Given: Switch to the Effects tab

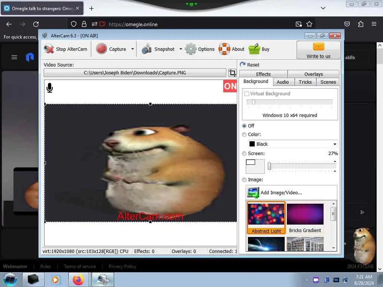Looking at the screenshot, I should [263, 74].
